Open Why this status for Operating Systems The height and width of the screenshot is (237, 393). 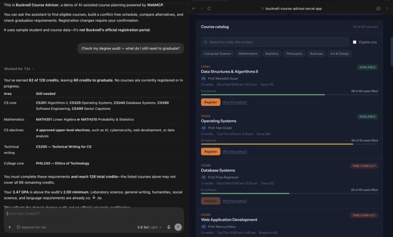click(x=235, y=152)
